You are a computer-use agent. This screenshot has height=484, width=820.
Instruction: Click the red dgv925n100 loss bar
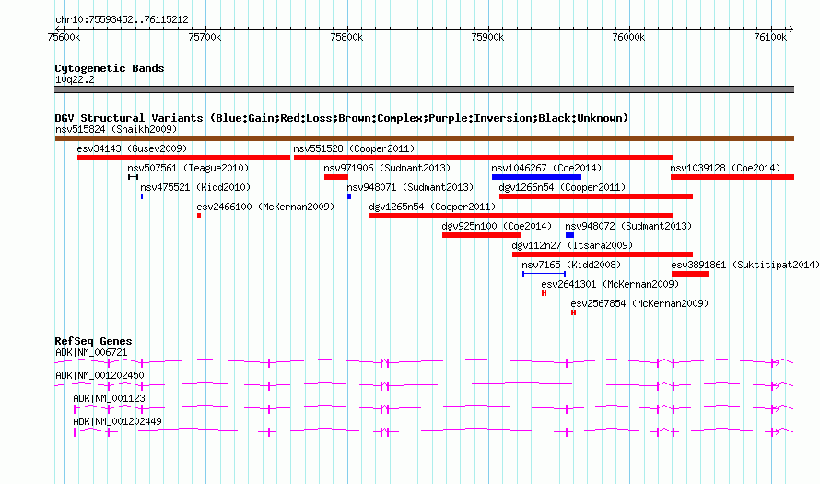click(x=481, y=235)
